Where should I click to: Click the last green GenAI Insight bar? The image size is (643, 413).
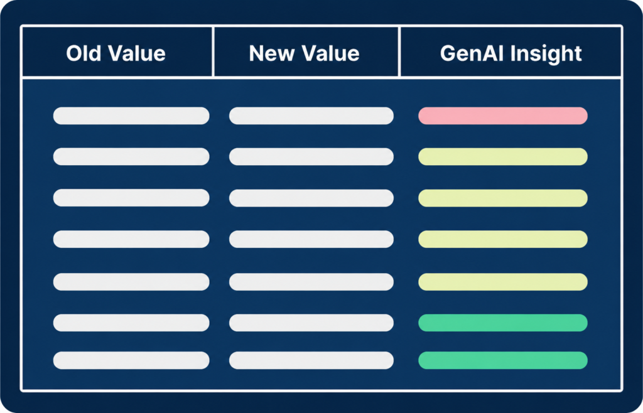(503, 360)
